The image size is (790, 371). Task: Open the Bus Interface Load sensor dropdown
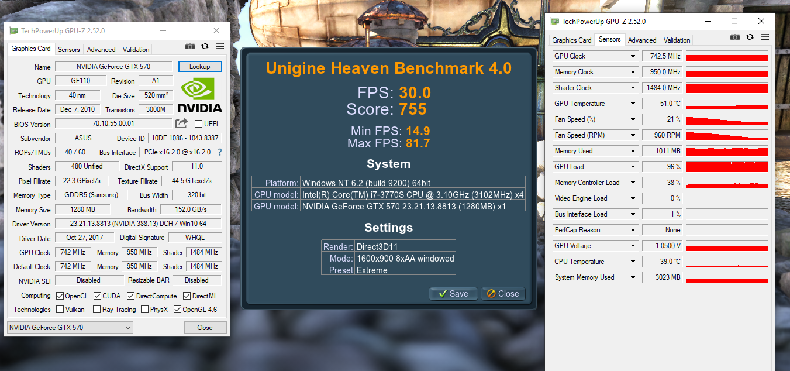pyautogui.click(x=633, y=214)
